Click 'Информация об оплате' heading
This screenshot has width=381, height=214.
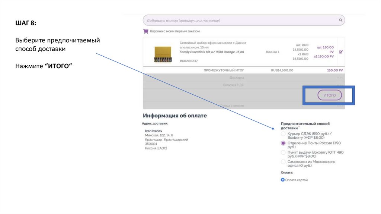(x=175, y=116)
